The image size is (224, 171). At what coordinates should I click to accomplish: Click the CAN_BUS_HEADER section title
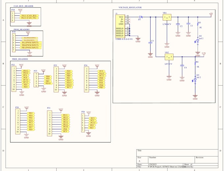click(x=23, y=6)
